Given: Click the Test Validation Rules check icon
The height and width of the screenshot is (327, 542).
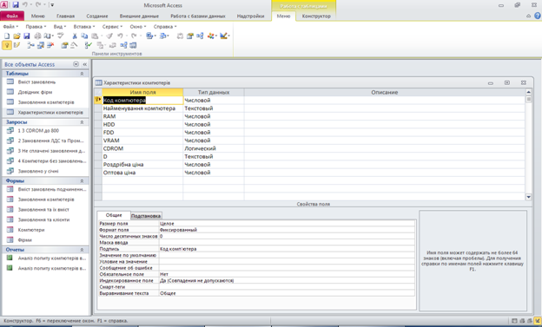Looking at the screenshot, I should (x=88, y=45).
